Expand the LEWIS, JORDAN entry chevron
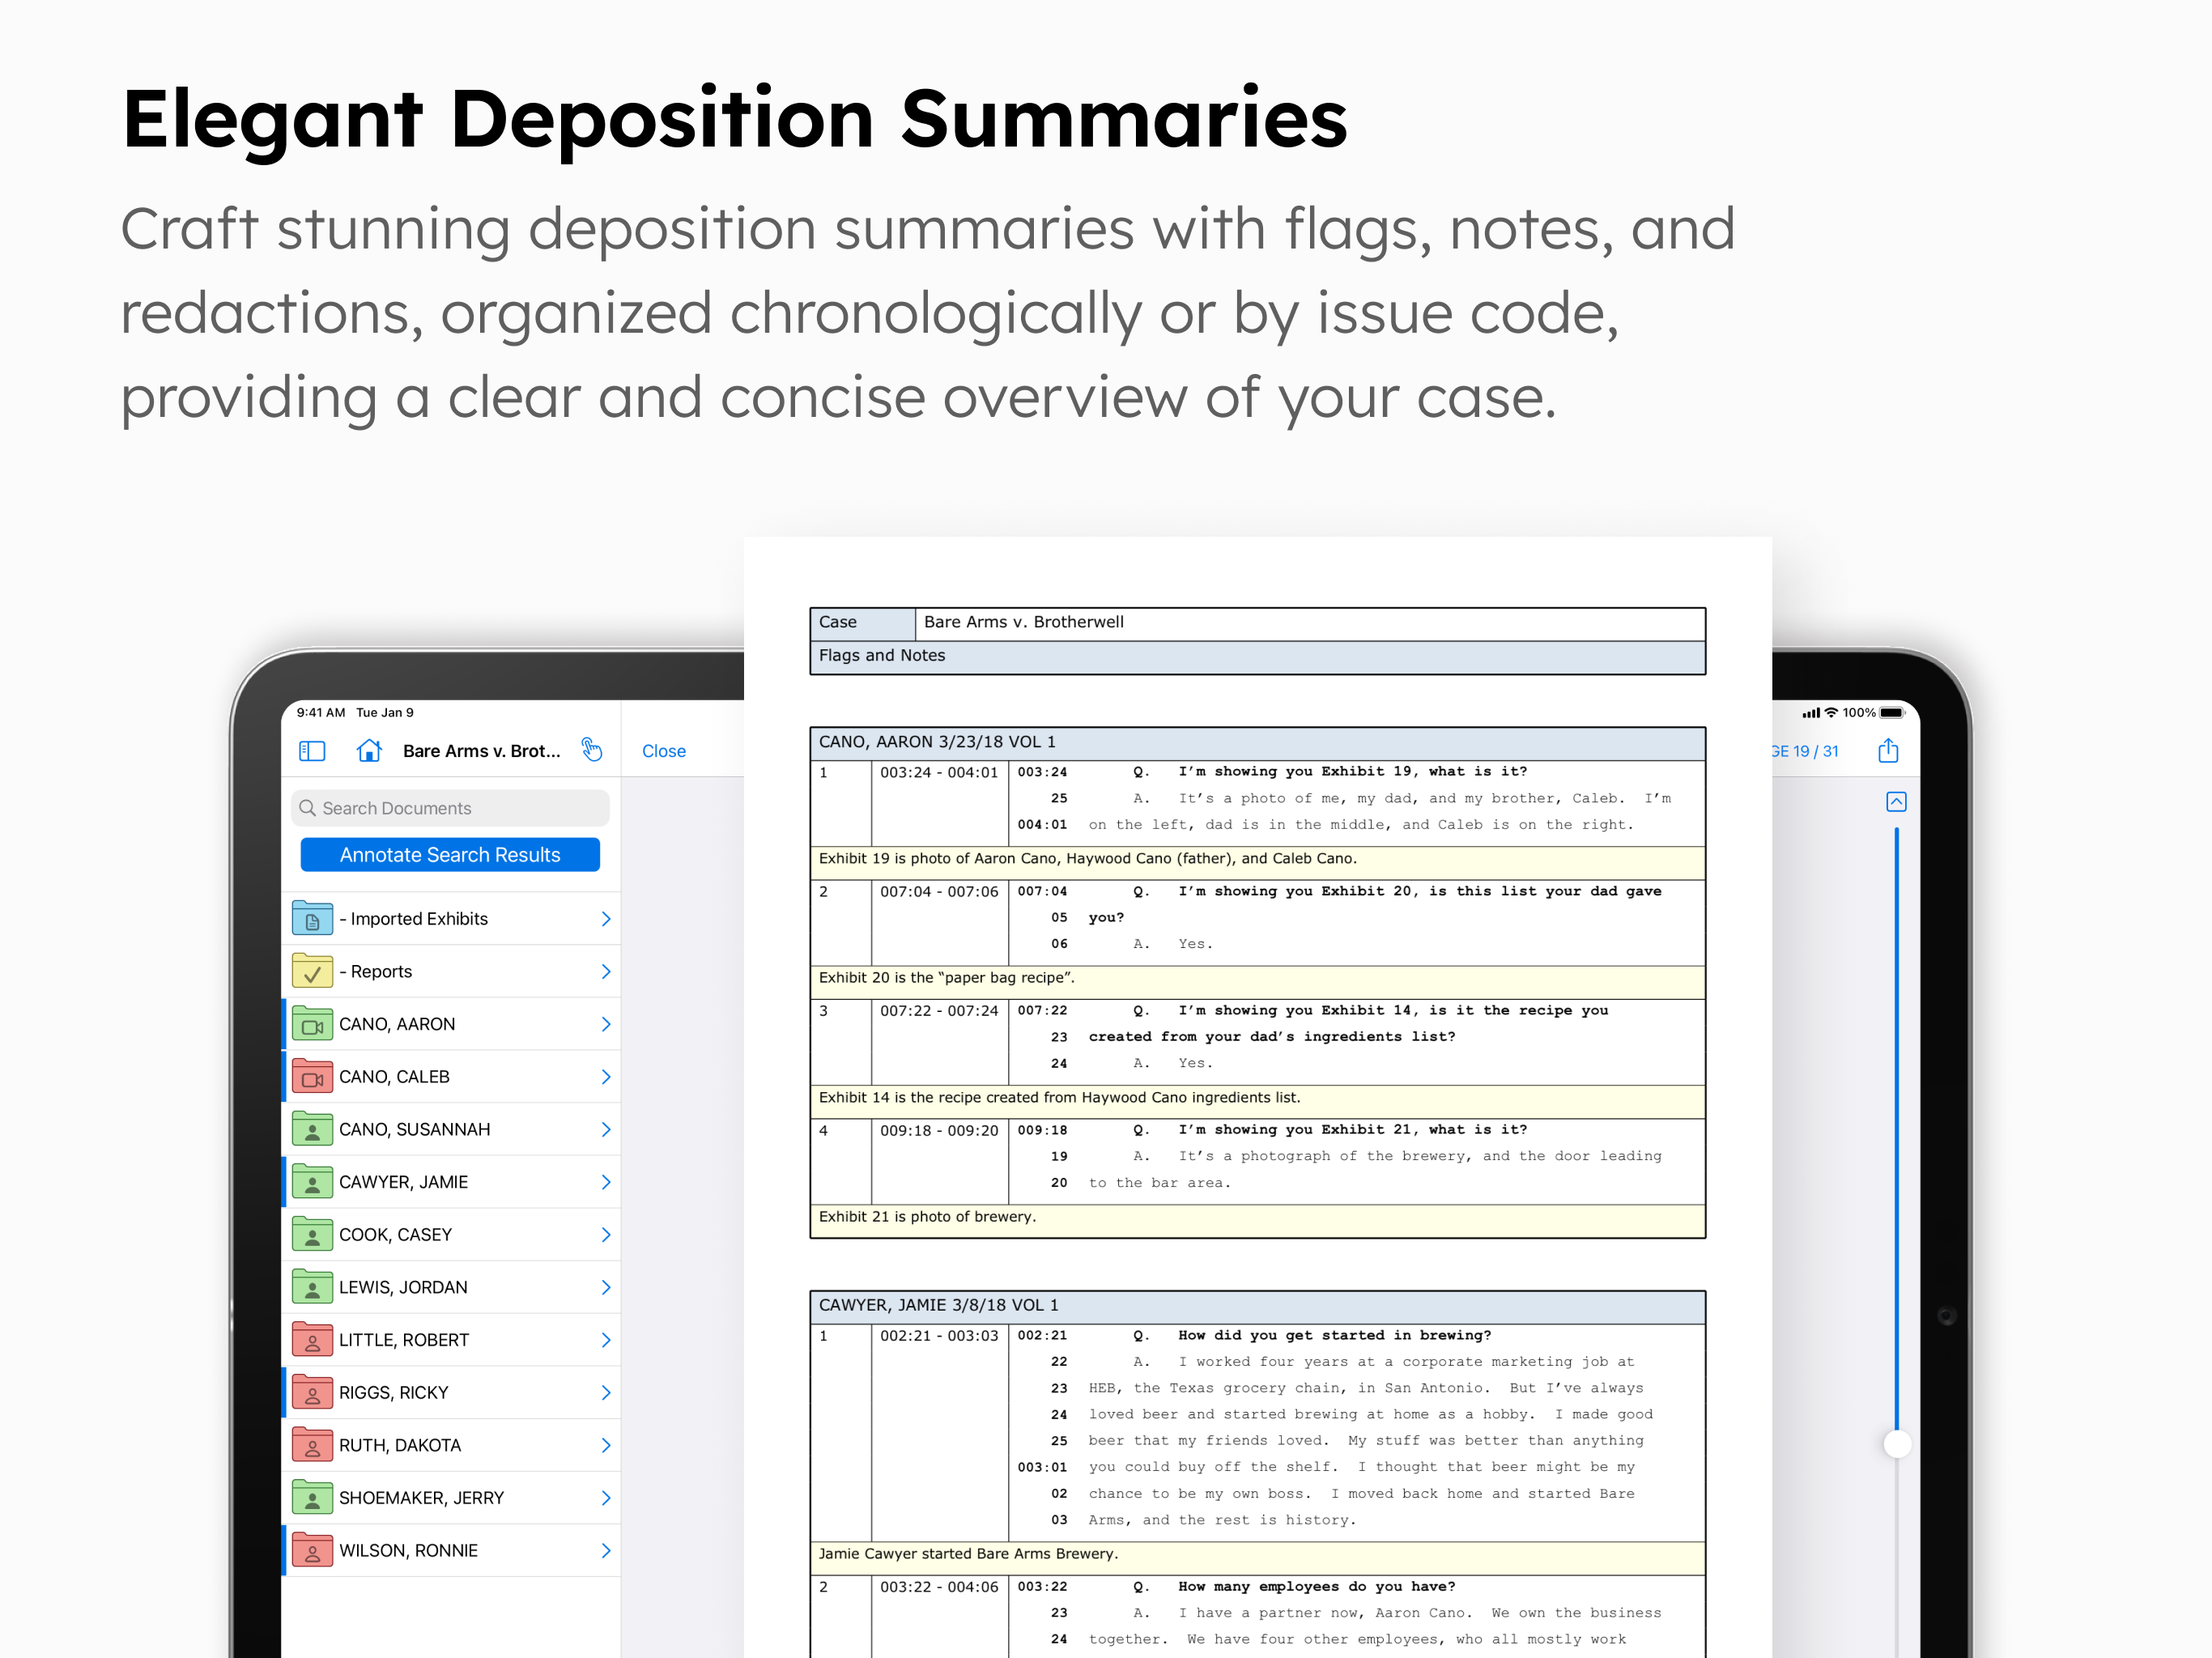 (x=606, y=1287)
